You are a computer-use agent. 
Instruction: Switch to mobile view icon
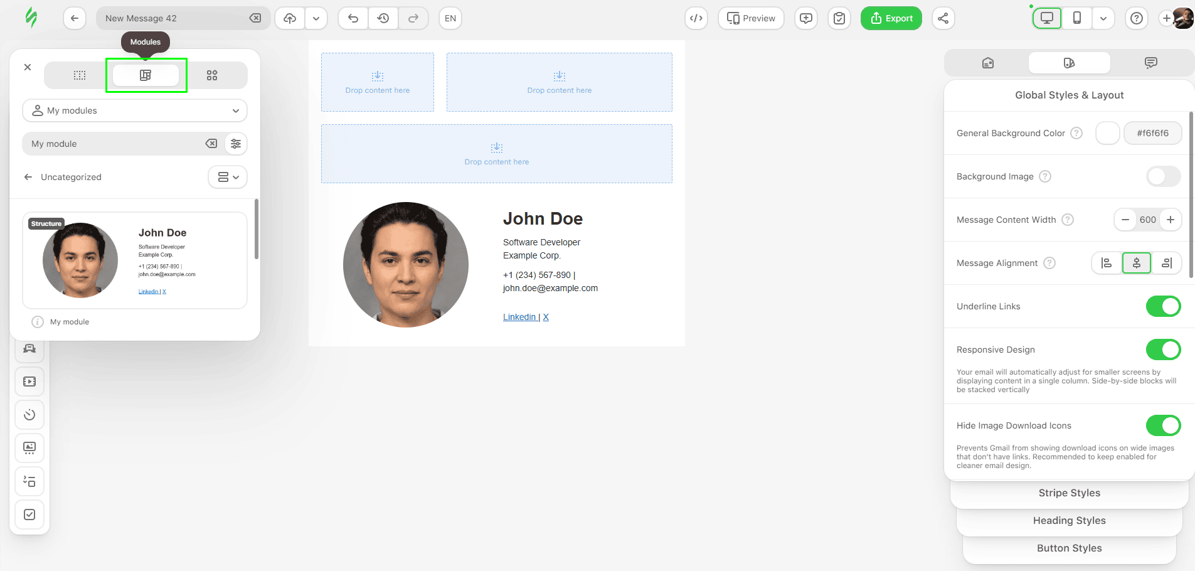tap(1077, 18)
